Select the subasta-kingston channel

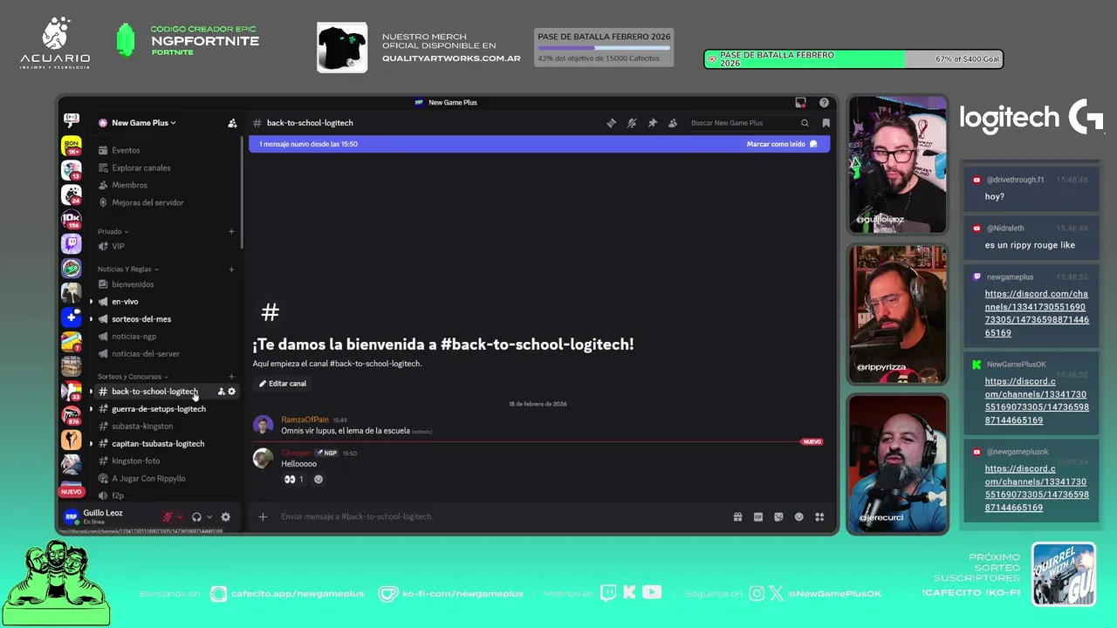pyautogui.click(x=166, y=427)
